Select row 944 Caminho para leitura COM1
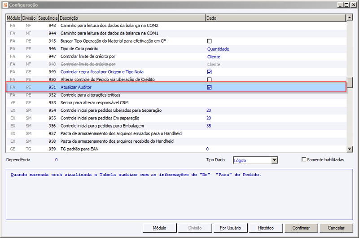 [x=176, y=33]
